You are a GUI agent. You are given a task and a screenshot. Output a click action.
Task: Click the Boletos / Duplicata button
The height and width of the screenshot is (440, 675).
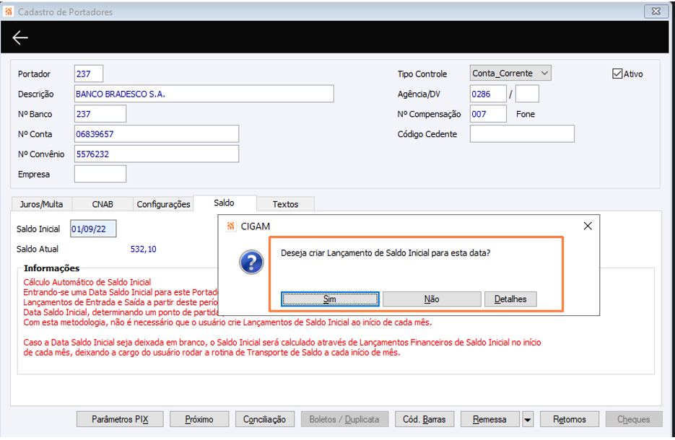click(344, 419)
